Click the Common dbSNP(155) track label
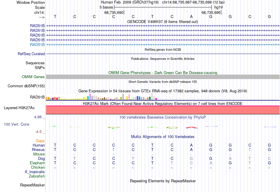 pyautogui.click(x=26, y=86)
